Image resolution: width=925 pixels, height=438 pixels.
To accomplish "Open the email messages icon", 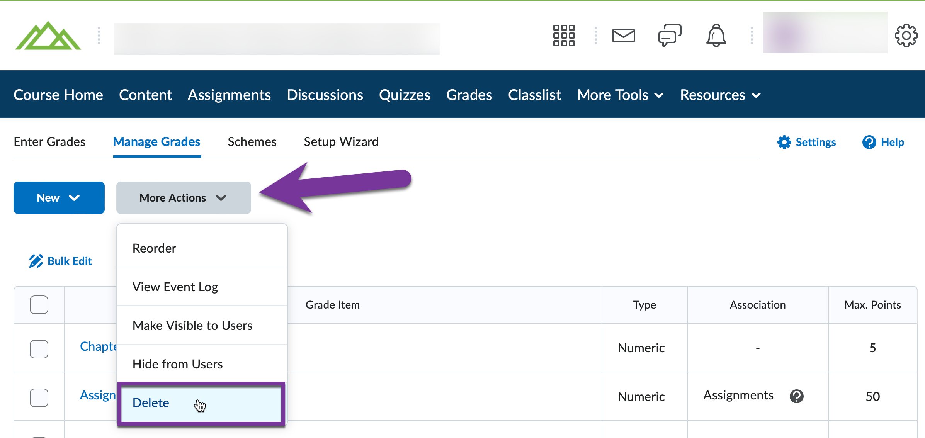I will point(624,36).
